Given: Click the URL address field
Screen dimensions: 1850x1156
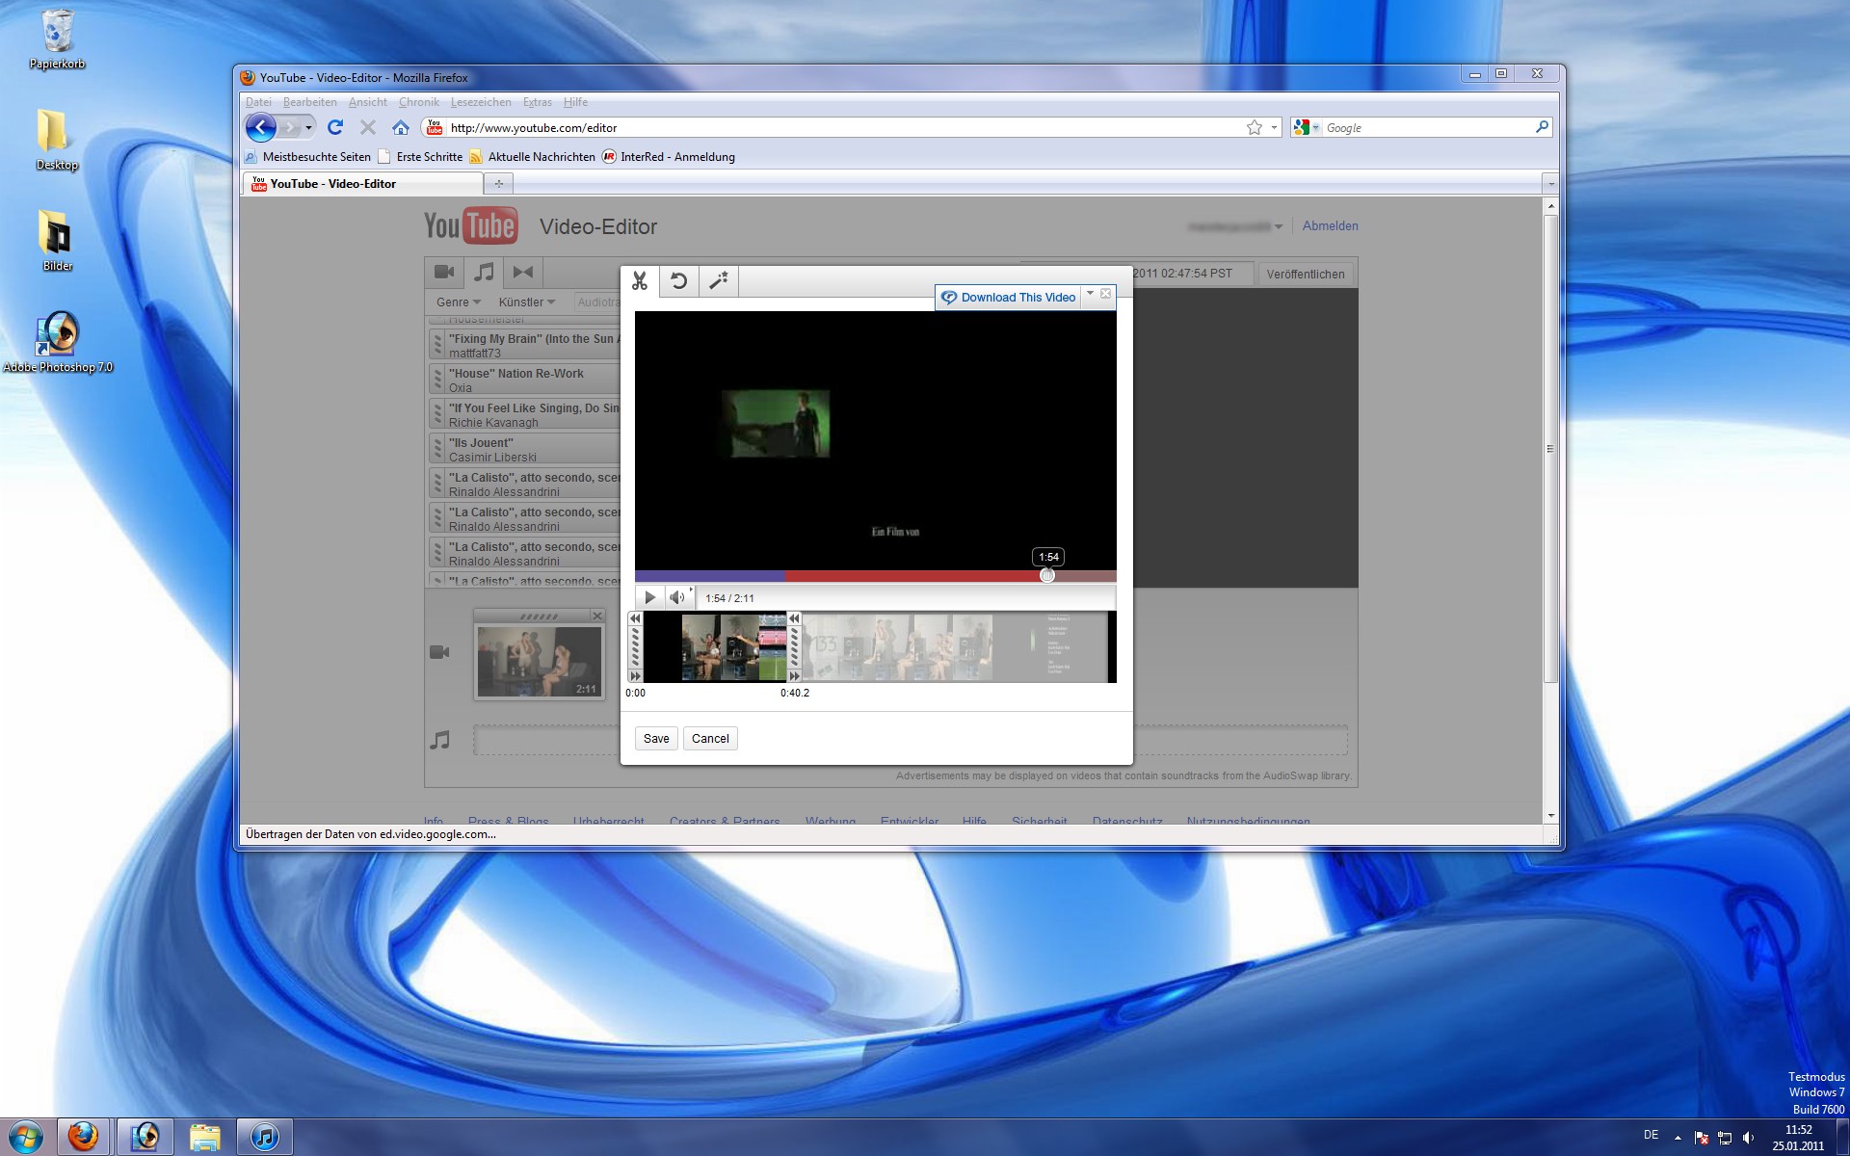Looking at the screenshot, I should pos(843,127).
